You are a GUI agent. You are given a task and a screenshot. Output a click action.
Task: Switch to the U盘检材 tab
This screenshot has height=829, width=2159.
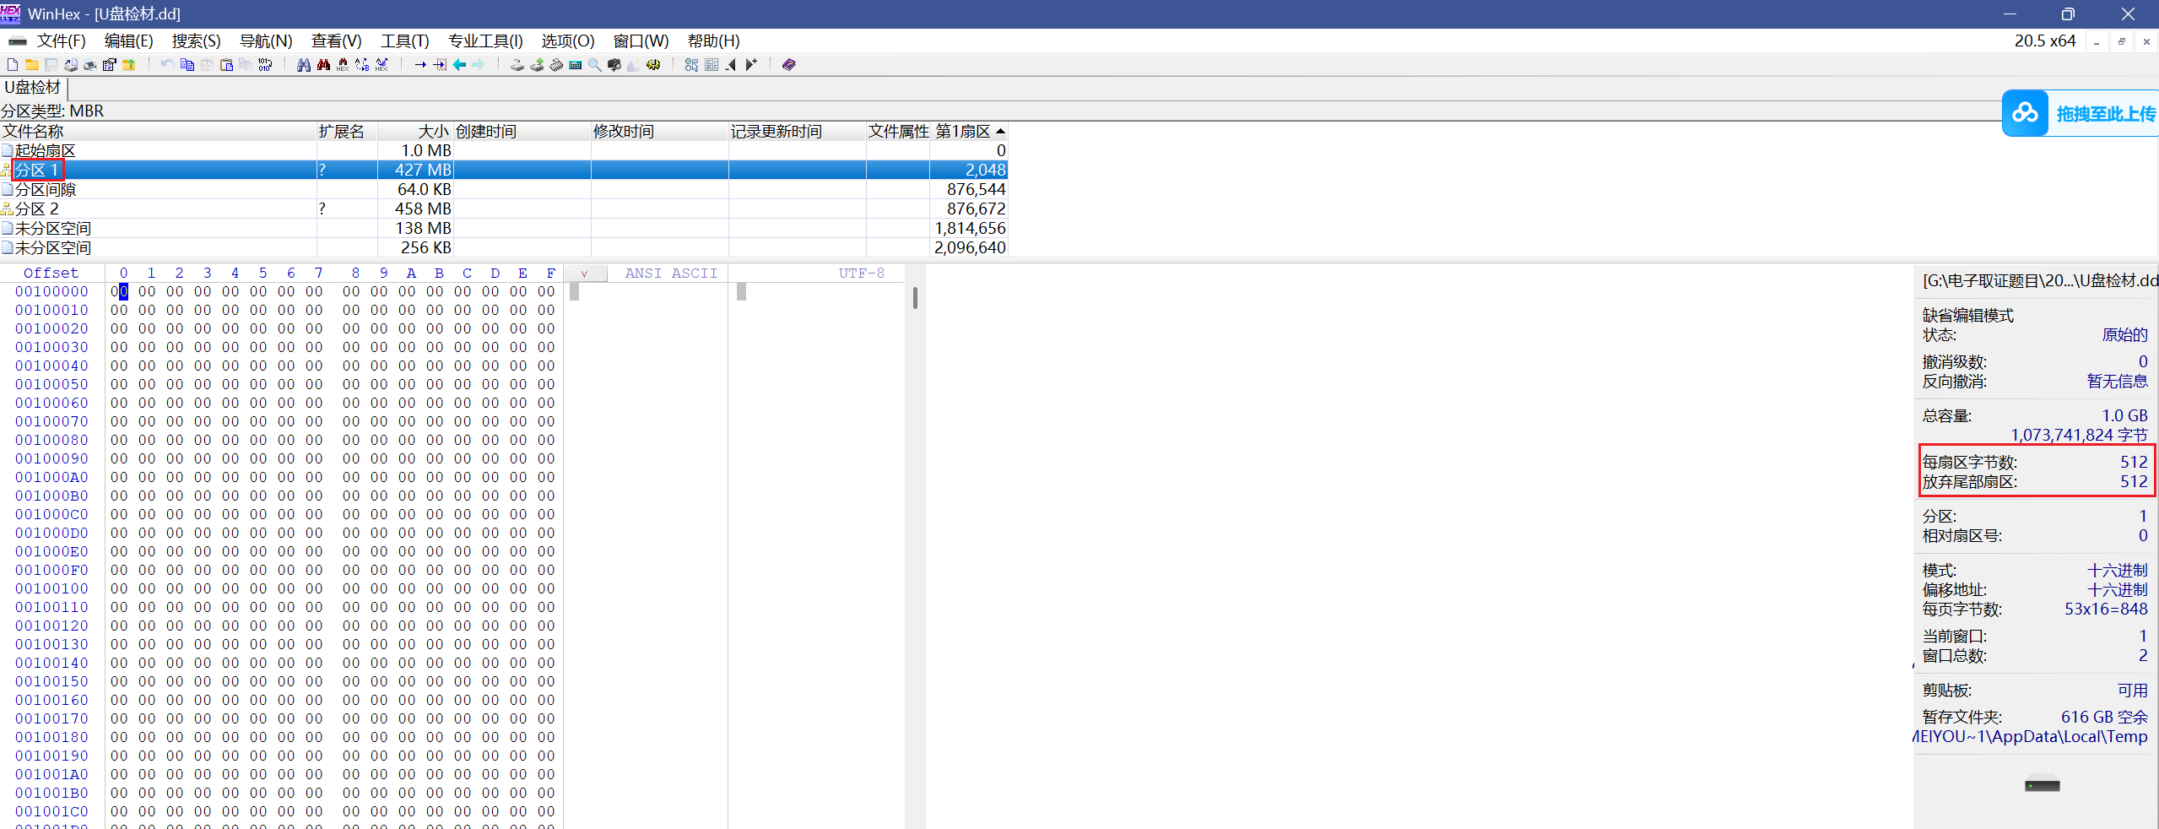(33, 88)
